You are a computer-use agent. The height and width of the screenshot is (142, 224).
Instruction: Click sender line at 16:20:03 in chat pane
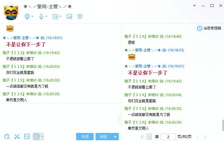31,66
